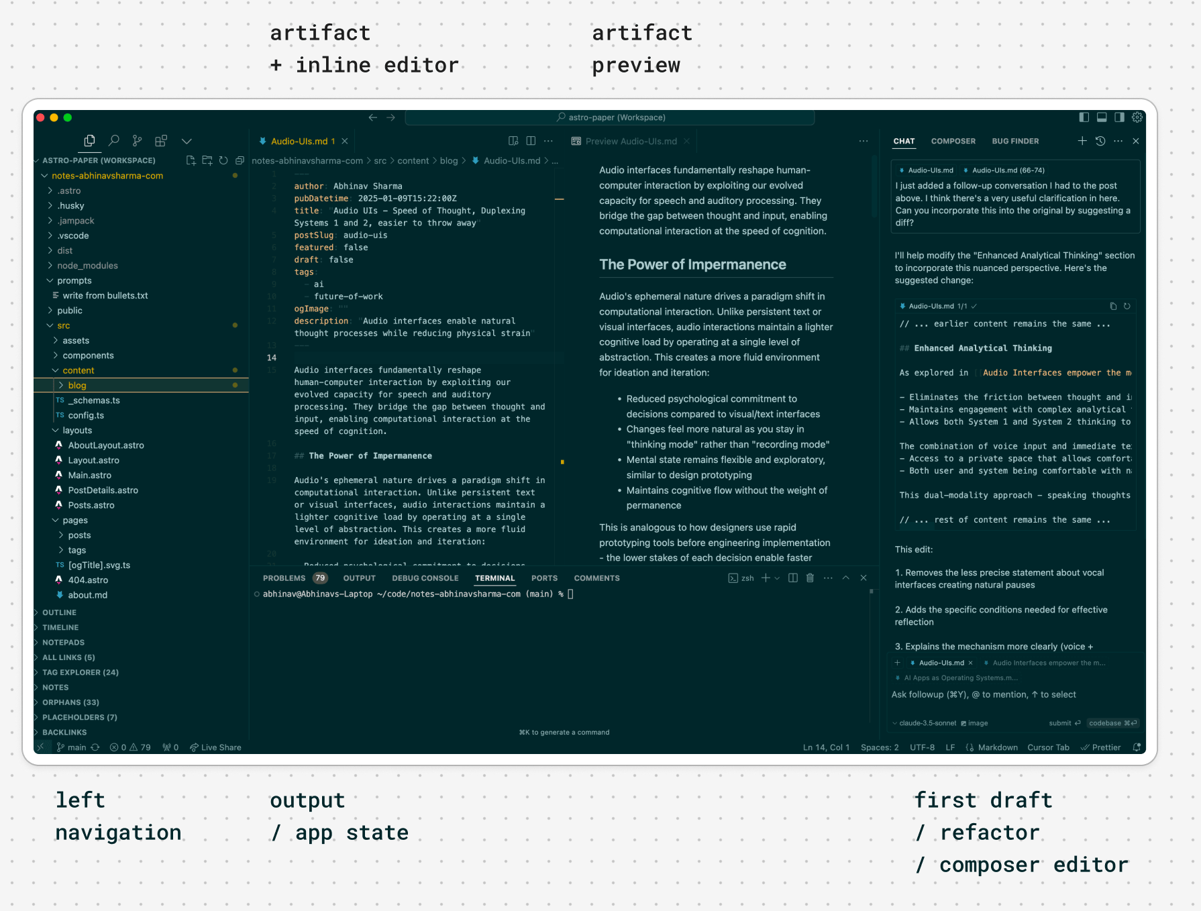Screen dimensions: 1201x911
Task: Click the astro-paper workspace search bar
Action: [x=610, y=117]
